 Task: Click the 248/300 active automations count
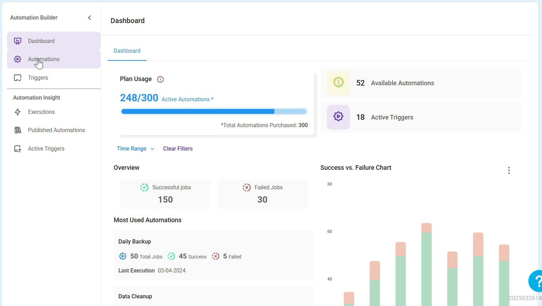(139, 98)
